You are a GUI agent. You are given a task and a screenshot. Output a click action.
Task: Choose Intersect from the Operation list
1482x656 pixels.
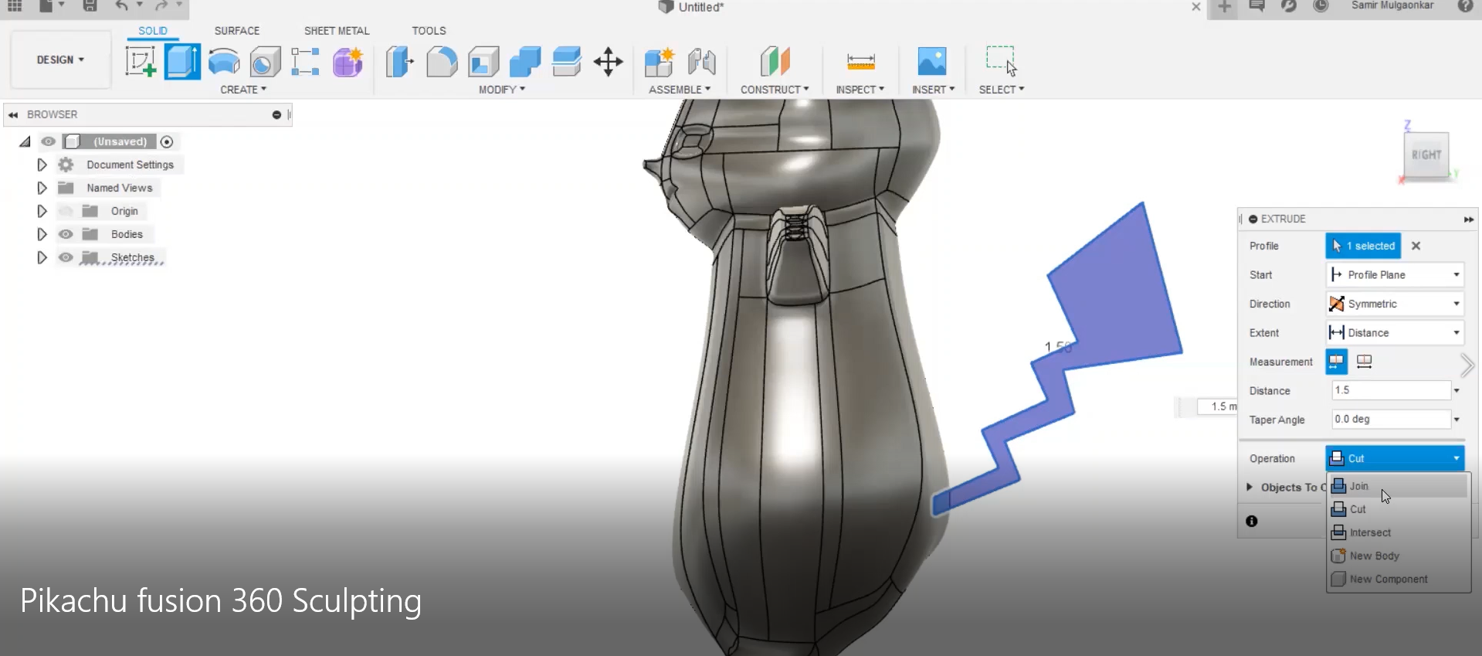[x=1398, y=532]
